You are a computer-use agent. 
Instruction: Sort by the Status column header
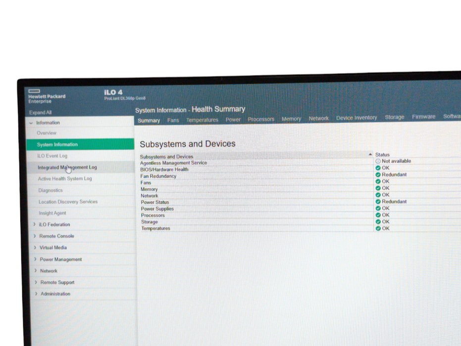(x=382, y=155)
